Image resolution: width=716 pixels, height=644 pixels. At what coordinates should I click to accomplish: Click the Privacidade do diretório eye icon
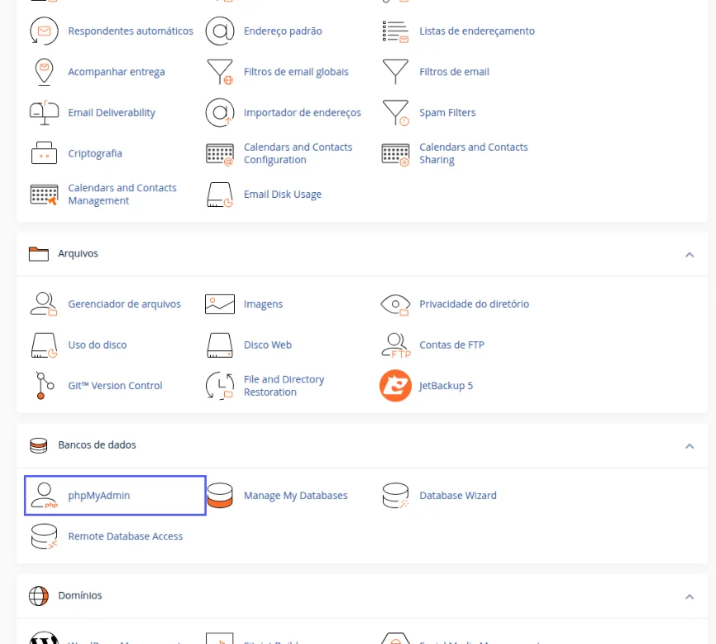coord(395,305)
